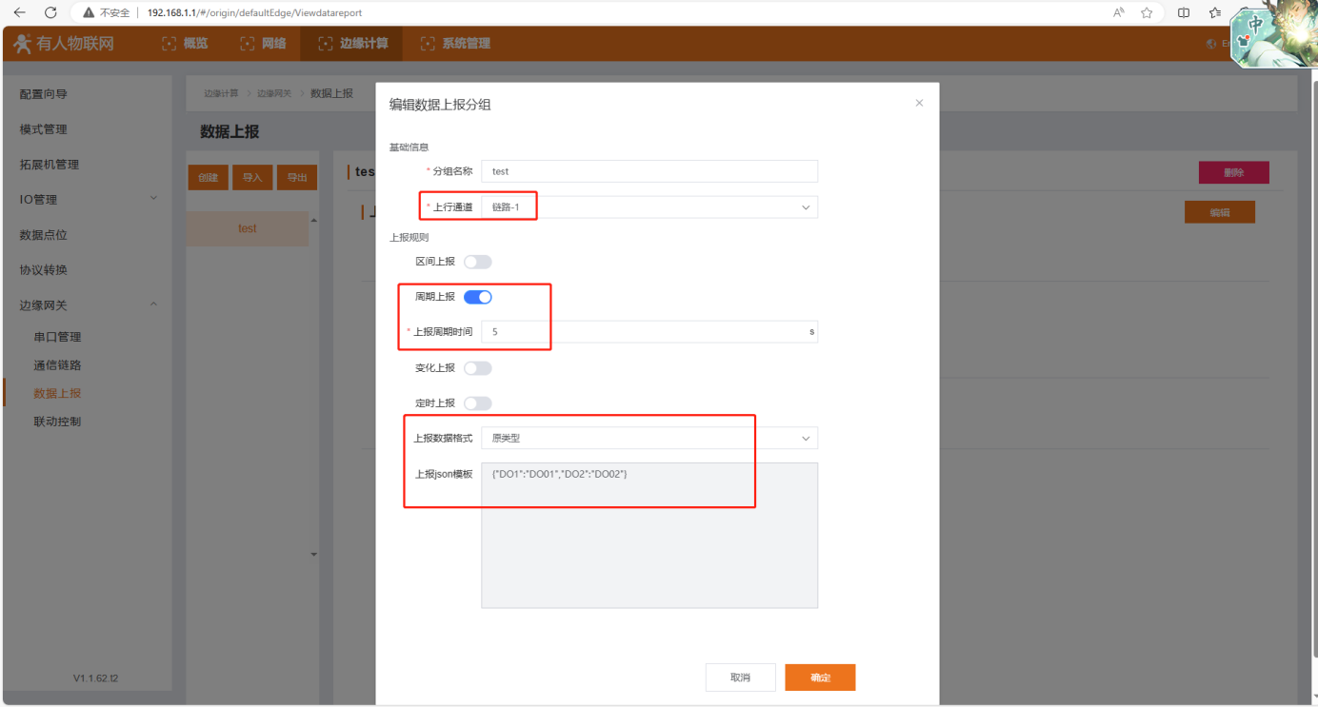Click the browser back arrow icon

(19, 13)
